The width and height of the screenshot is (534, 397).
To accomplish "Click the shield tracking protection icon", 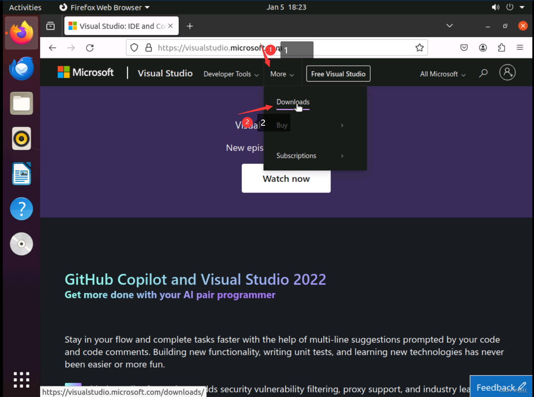I will coord(134,48).
